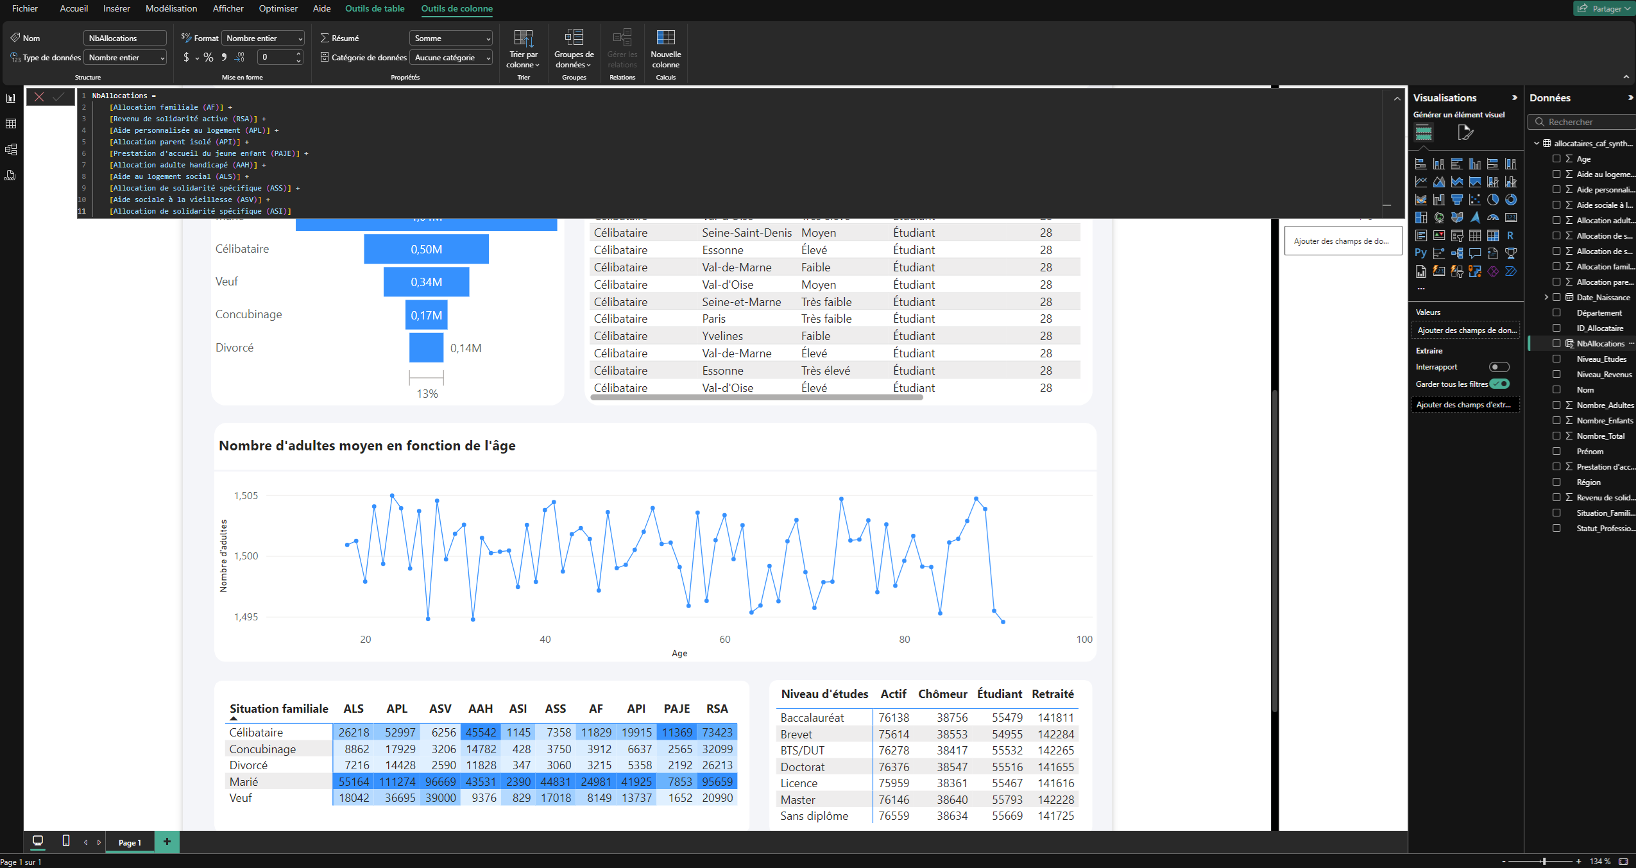1636x868 pixels.
Task: Open Report view in left sidebar
Action: click(x=11, y=98)
